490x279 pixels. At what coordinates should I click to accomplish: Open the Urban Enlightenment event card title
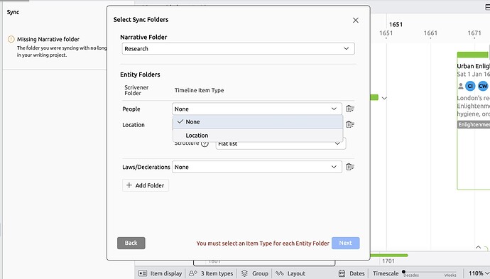point(473,66)
